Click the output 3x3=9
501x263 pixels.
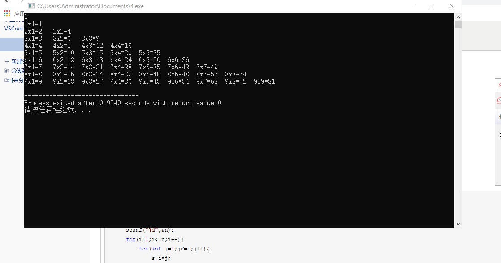coord(91,38)
